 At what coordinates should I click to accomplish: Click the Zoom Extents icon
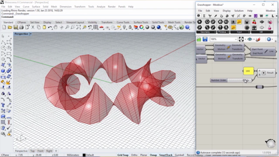pos(78,27)
